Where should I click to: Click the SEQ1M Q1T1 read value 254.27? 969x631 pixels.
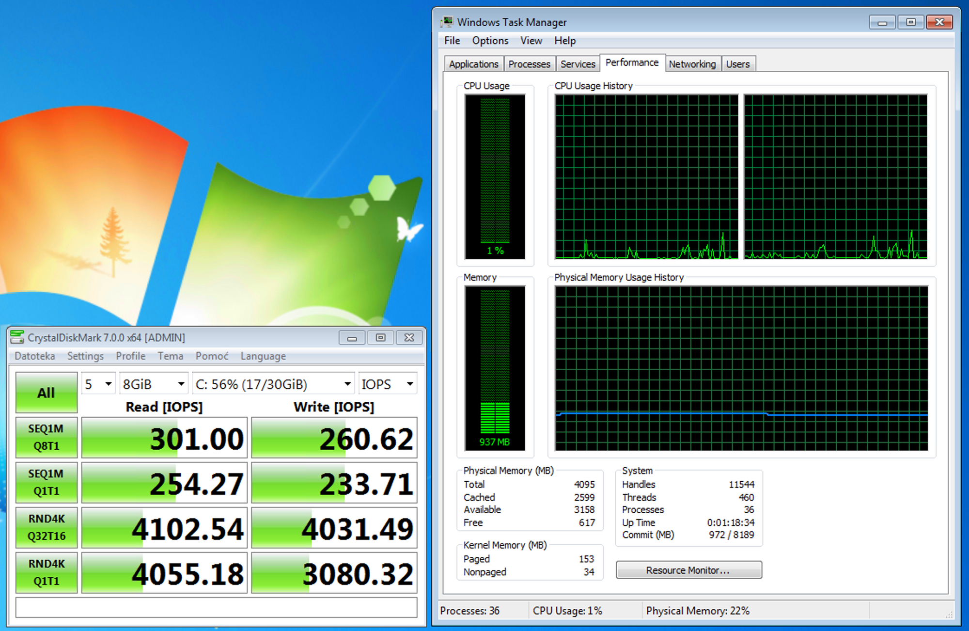click(x=164, y=483)
